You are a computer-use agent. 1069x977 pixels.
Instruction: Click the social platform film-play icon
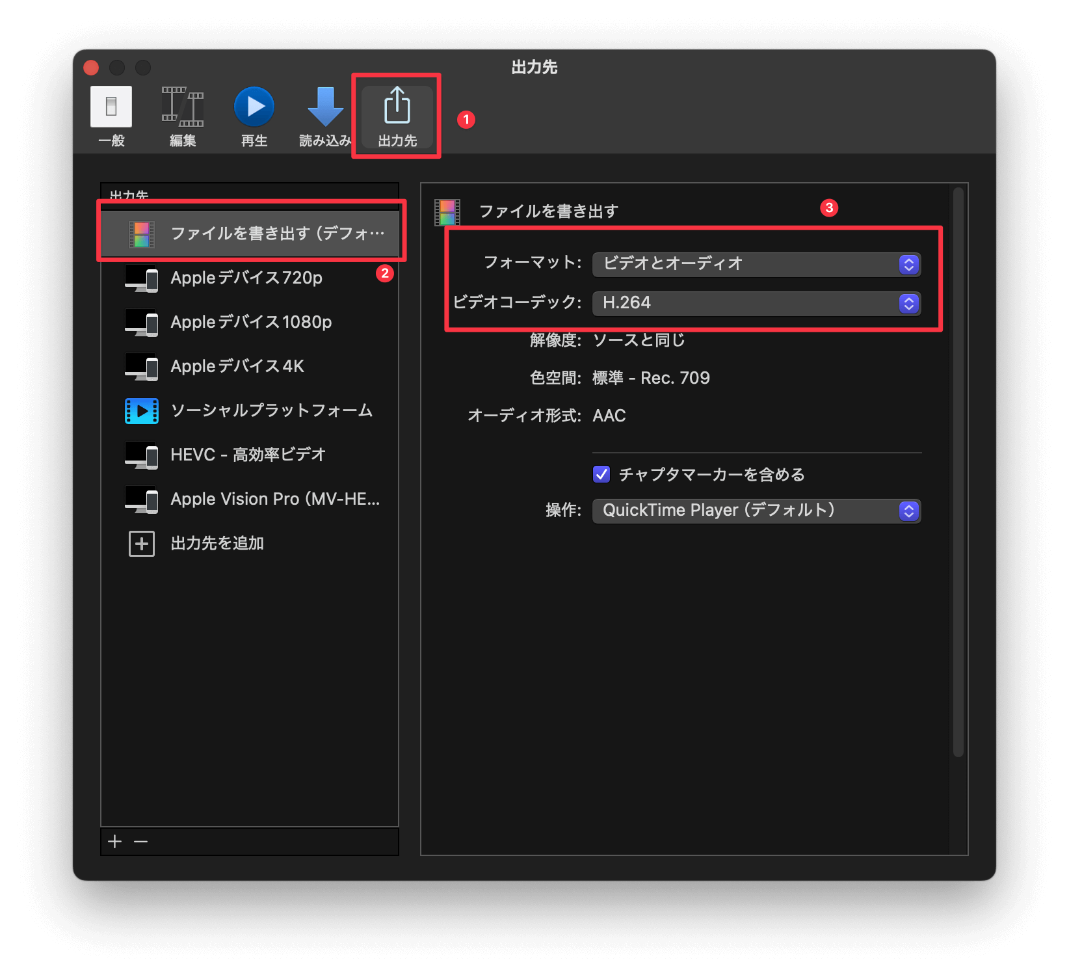point(141,411)
